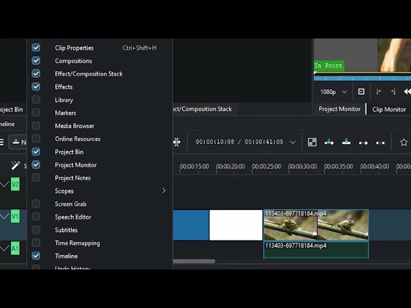Click the extract timeline zone icon
The height and width of the screenshot is (308, 411).
pos(363,142)
